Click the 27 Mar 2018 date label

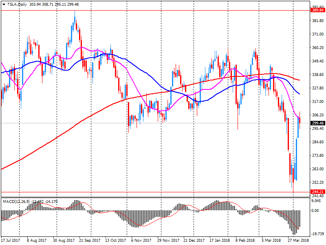pos(298,241)
